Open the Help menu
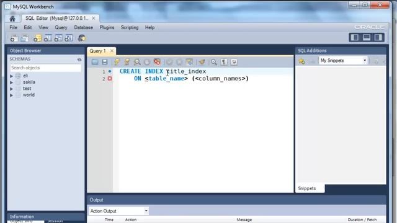The height and width of the screenshot is (223, 397). pyautogui.click(x=149, y=27)
